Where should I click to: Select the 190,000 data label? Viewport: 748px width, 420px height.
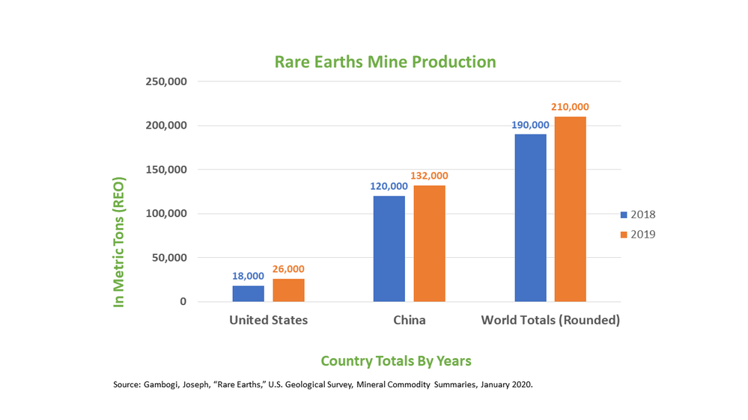point(531,125)
